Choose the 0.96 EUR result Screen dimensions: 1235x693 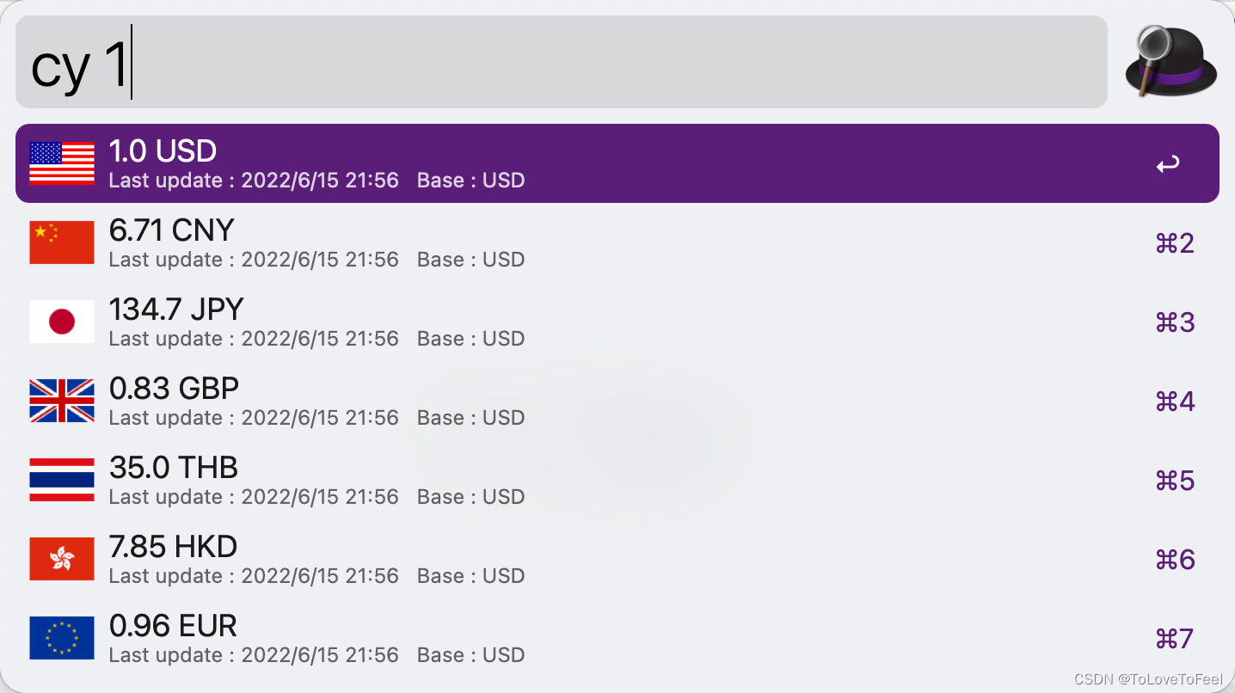click(x=617, y=638)
